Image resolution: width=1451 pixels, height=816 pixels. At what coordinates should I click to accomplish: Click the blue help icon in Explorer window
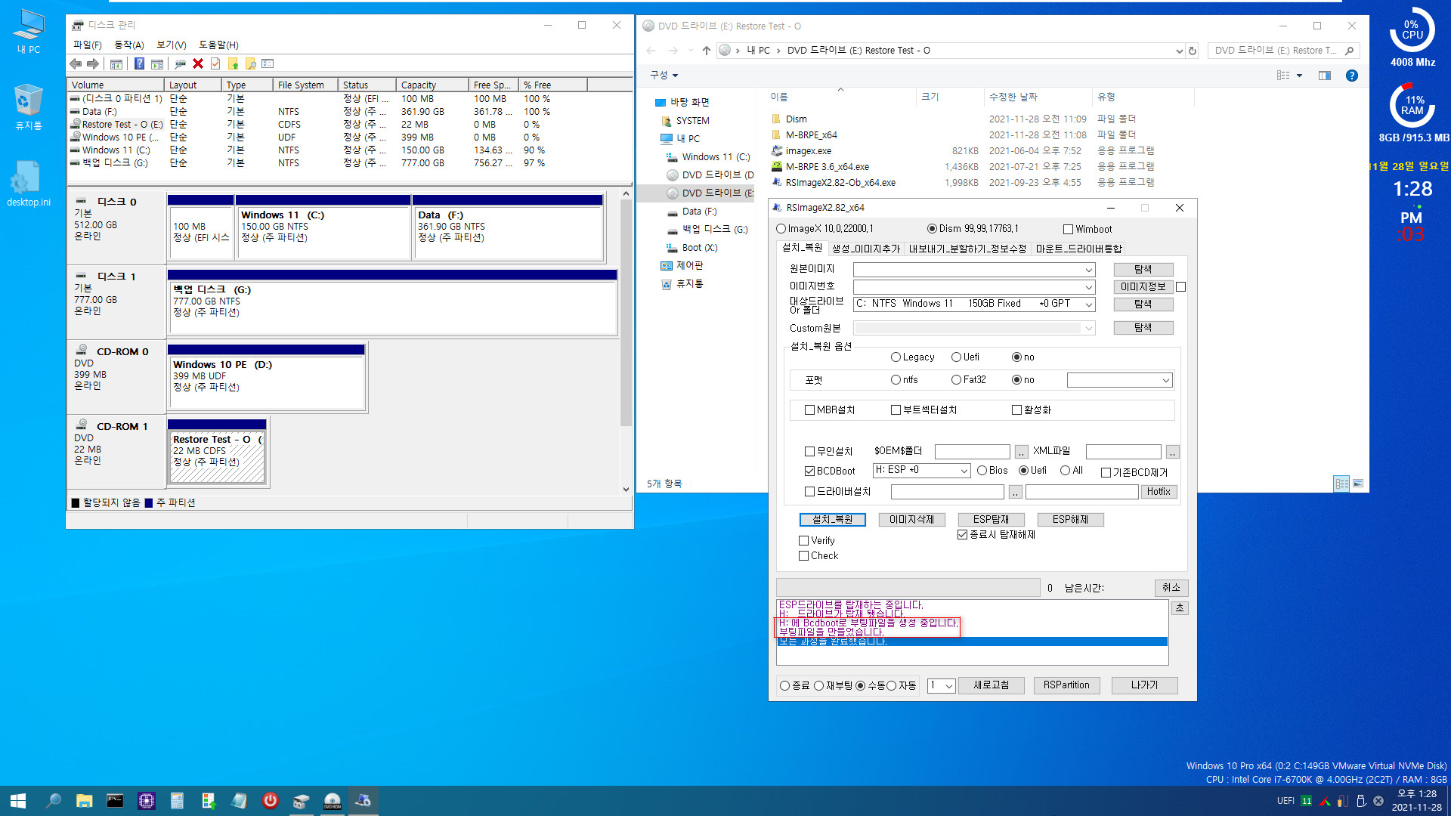point(1352,76)
